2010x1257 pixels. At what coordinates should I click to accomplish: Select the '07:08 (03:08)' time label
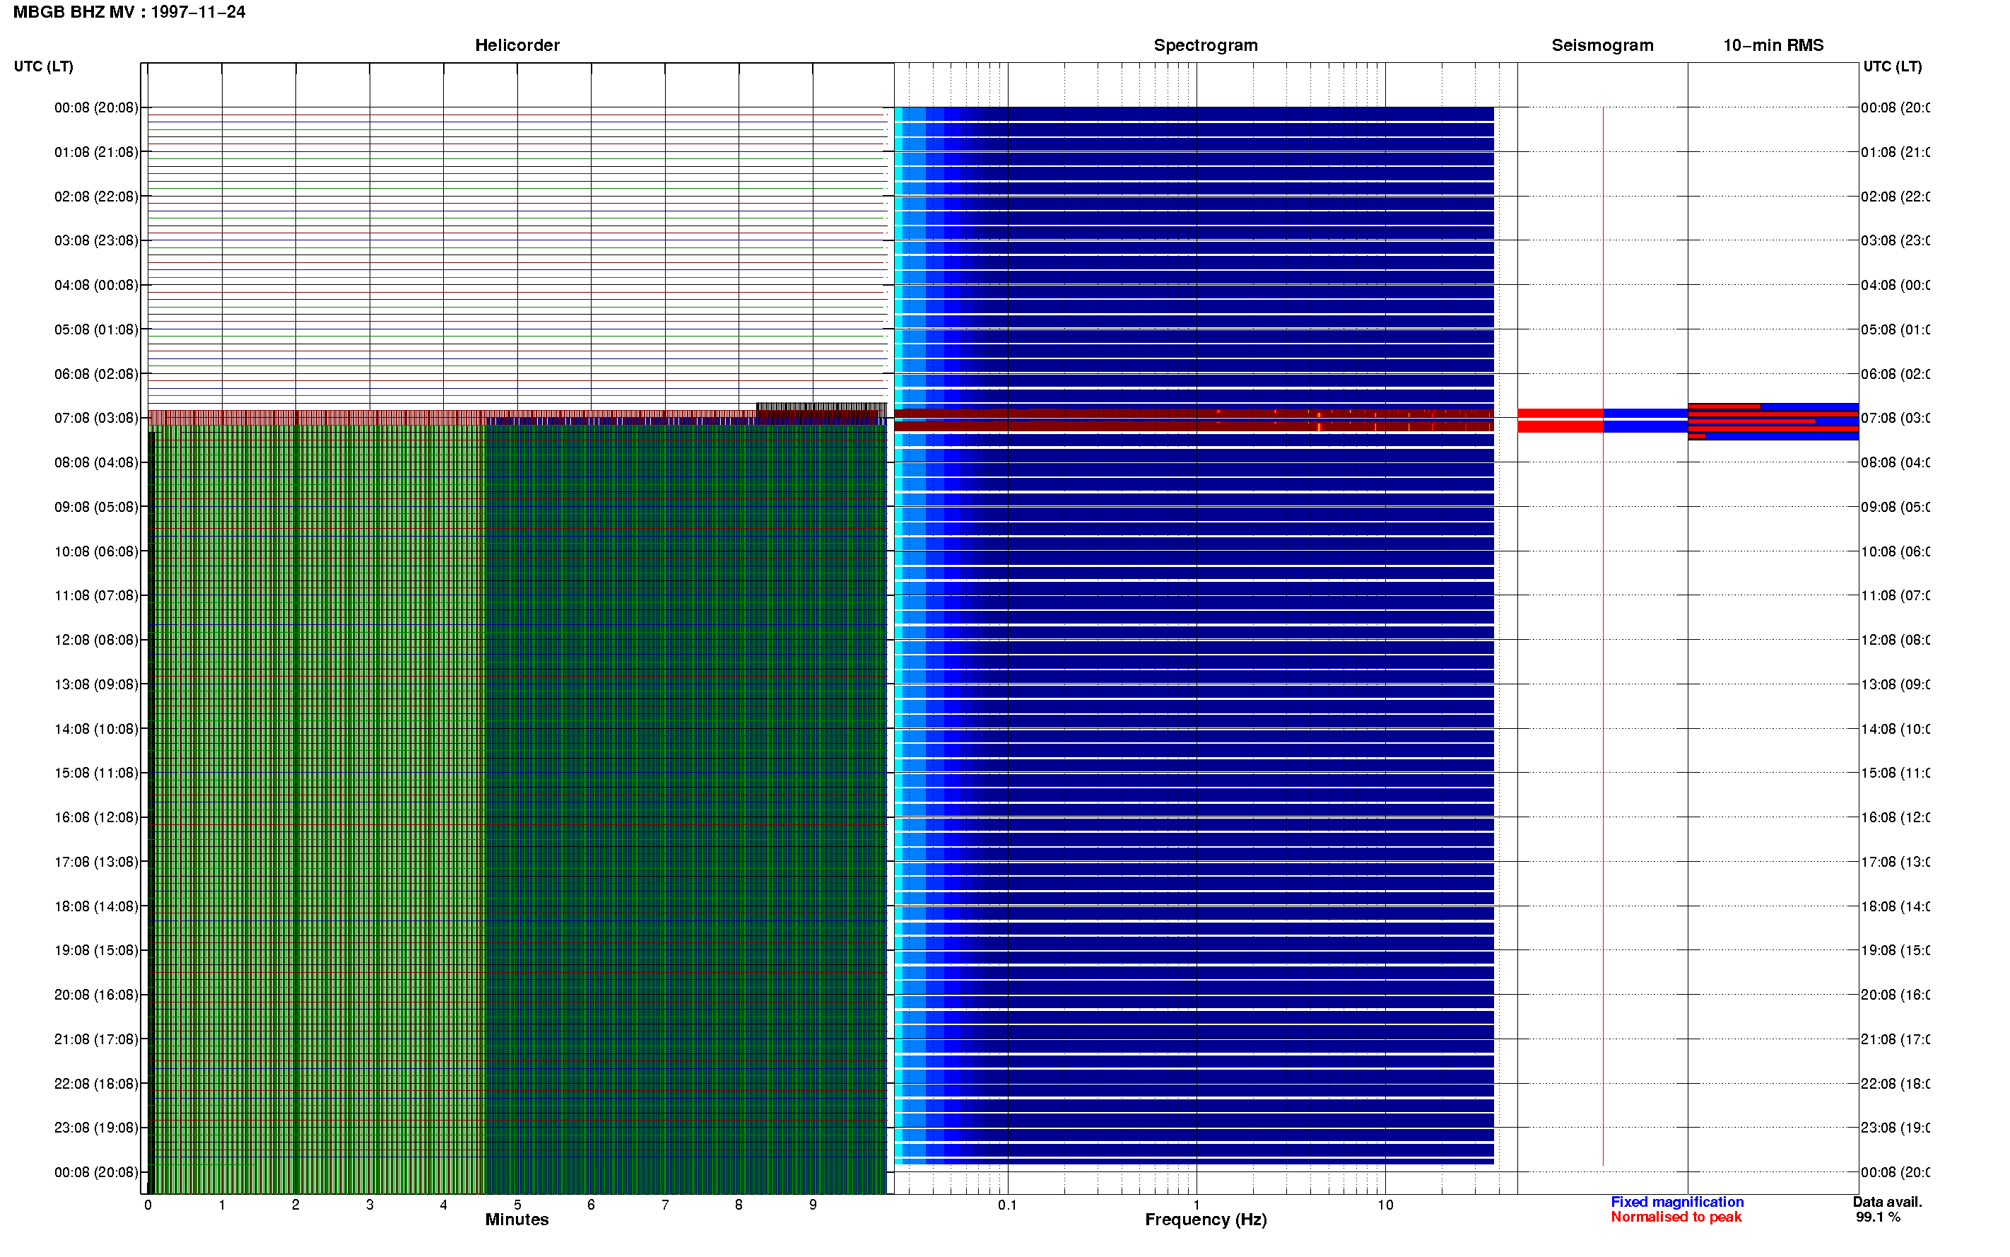[96, 417]
